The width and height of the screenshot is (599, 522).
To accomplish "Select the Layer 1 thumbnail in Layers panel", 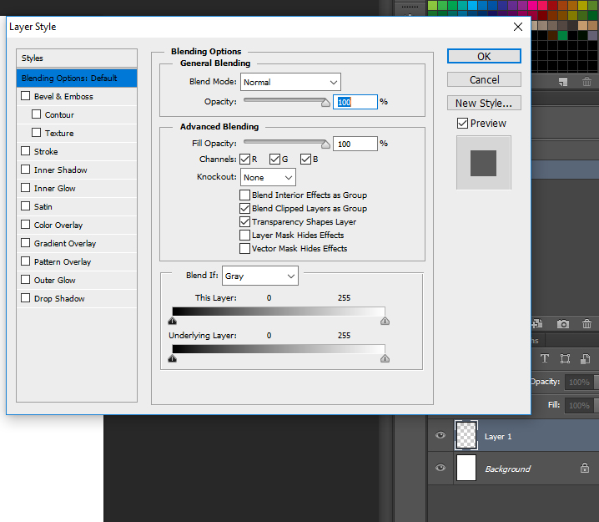I will click(466, 435).
